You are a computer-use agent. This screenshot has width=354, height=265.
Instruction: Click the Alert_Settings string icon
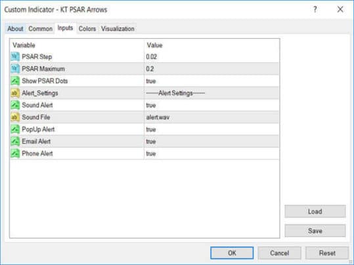click(x=15, y=93)
